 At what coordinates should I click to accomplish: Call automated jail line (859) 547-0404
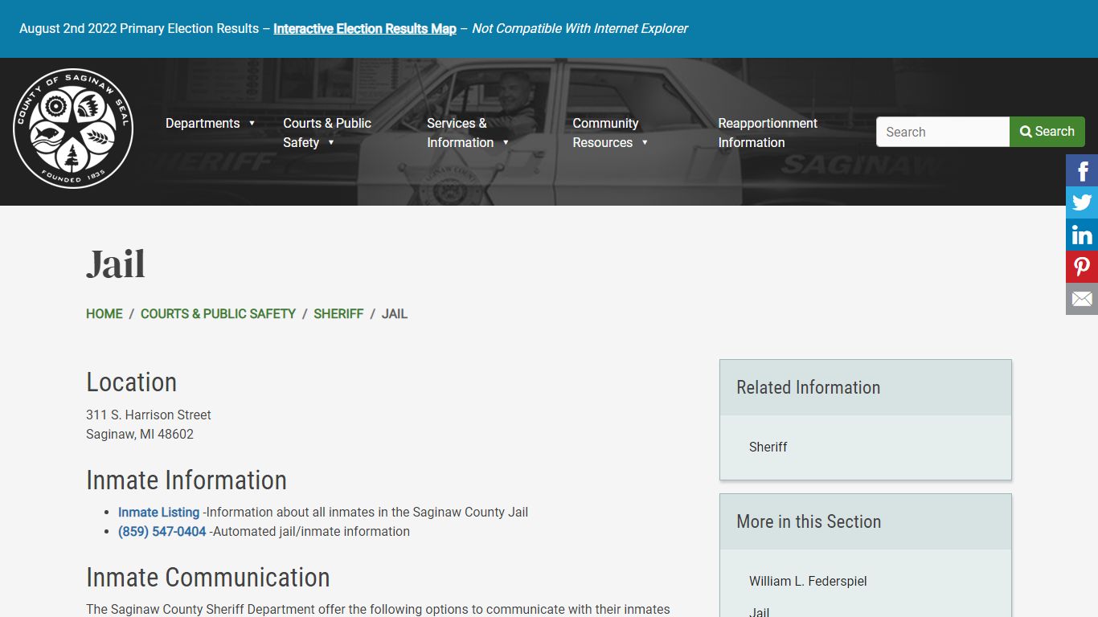click(x=162, y=532)
